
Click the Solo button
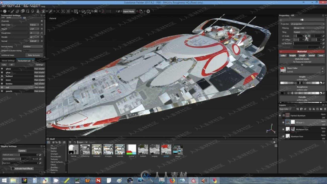tap(4, 65)
